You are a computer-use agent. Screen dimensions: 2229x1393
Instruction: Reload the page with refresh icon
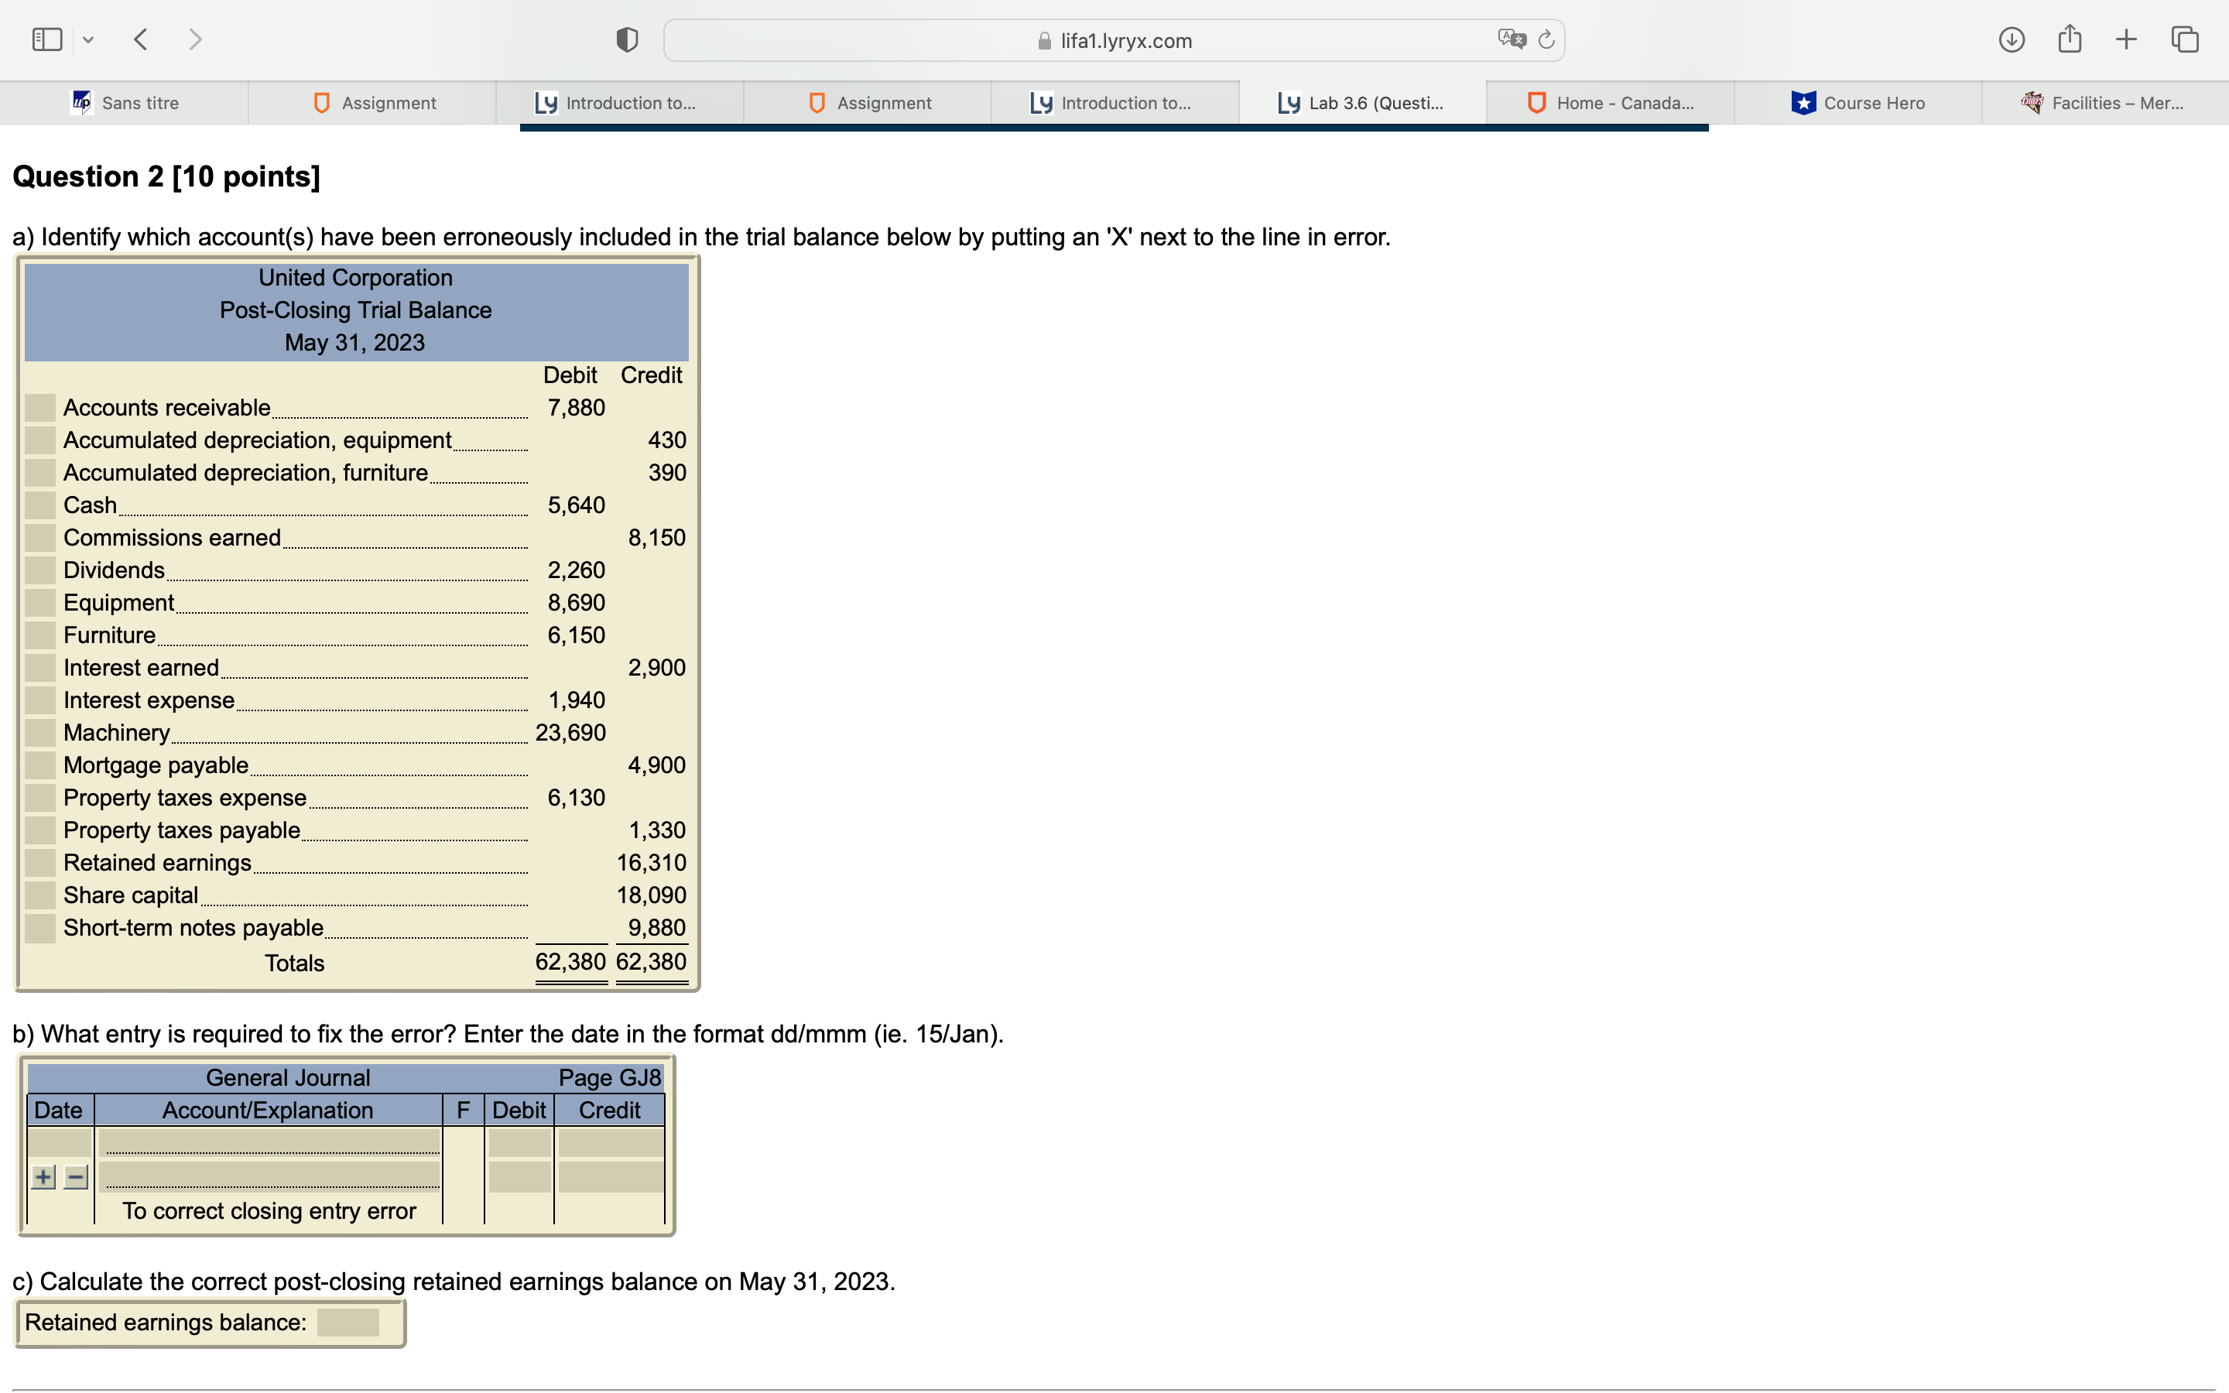pyautogui.click(x=1546, y=39)
